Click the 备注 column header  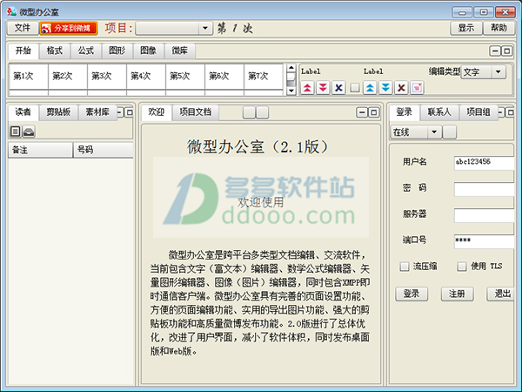click(40, 150)
